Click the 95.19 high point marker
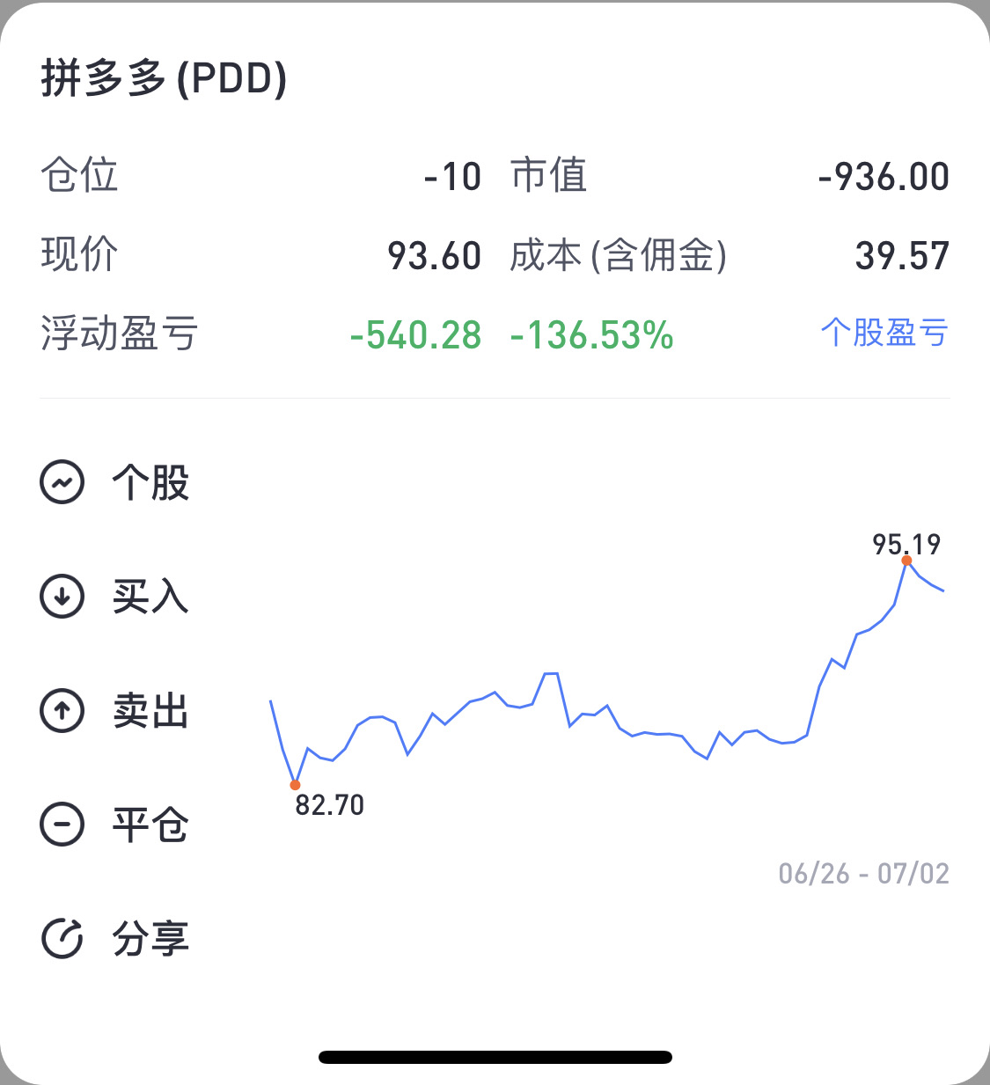The image size is (990, 1085). click(906, 561)
